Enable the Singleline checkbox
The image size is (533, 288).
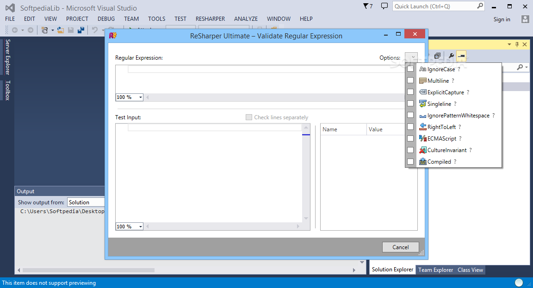pyautogui.click(x=410, y=103)
